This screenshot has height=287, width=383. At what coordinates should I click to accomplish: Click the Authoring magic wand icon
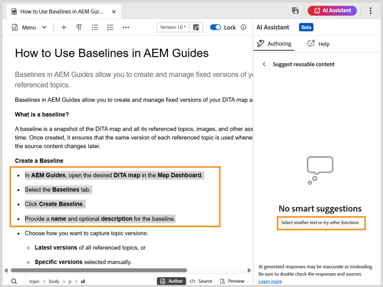(x=260, y=43)
